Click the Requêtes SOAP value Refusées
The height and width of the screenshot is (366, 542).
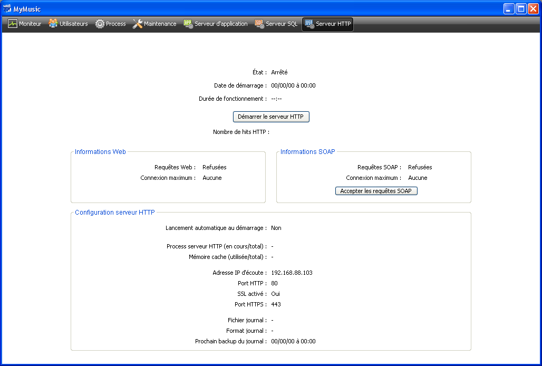(420, 167)
